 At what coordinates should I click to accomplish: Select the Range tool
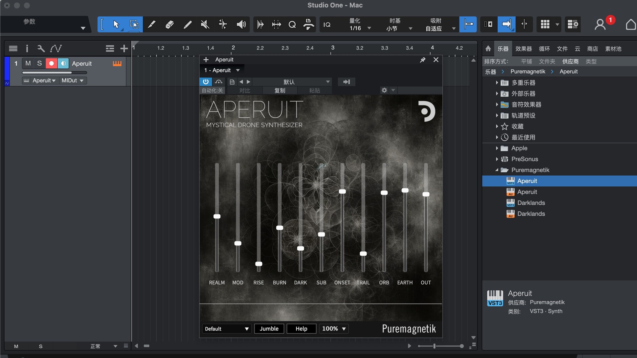click(x=134, y=24)
